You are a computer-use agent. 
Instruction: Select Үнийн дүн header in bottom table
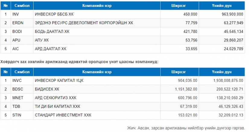pyautogui.click(x=222, y=72)
